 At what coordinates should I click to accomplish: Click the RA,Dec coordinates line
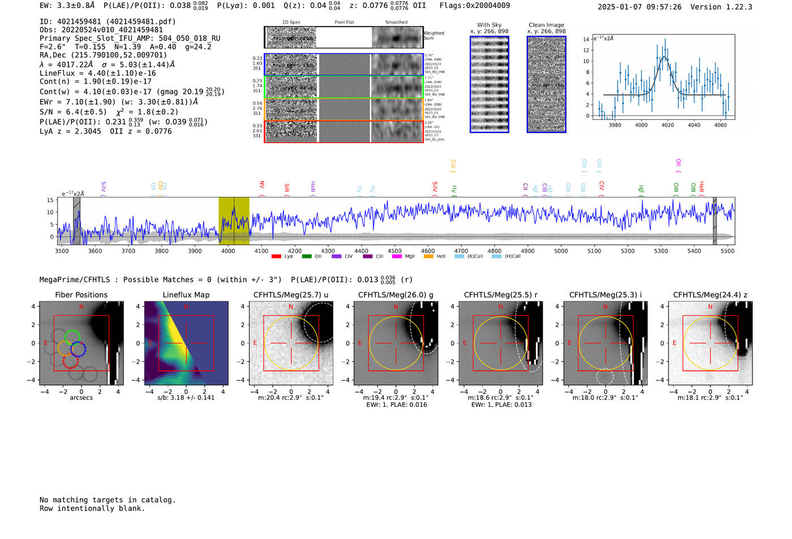[x=104, y=55]
